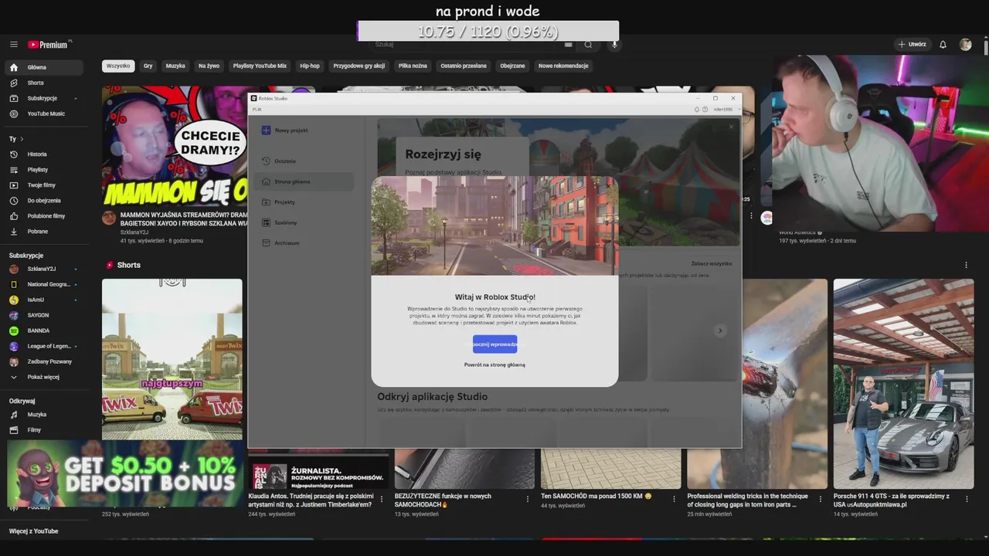The width and height of the screenshot is (989, 556).
Task: Select the 'Ostatnio przesłane' chip
Action: click(x=464, y=66)
